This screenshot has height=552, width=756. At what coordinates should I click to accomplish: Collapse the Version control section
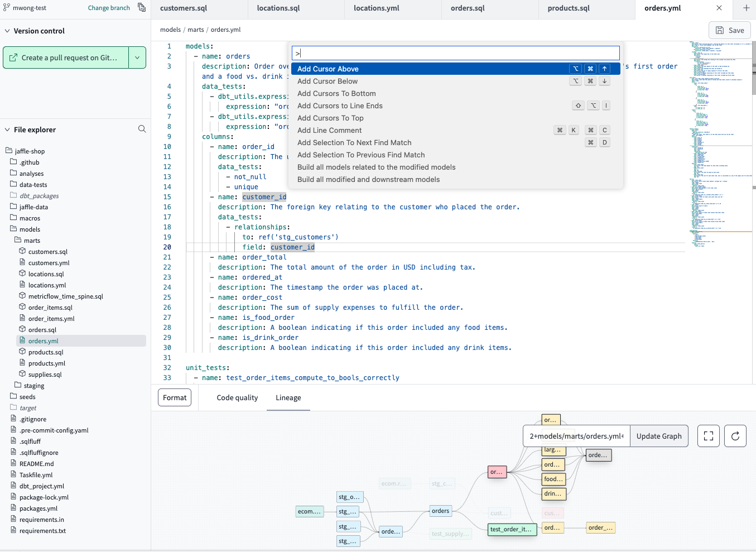pyautogui.click(x=7, y=31)
